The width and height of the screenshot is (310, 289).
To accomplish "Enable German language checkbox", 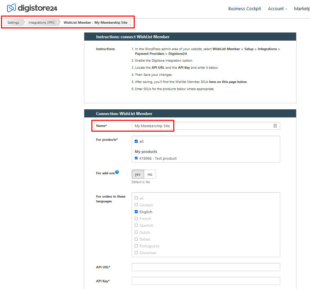I will point(136,205).
